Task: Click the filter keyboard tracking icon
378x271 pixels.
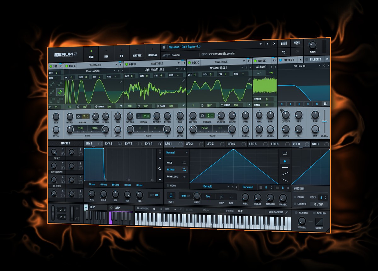Action: coord(326,104)
